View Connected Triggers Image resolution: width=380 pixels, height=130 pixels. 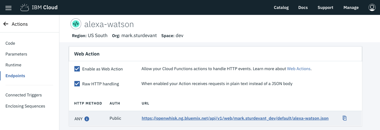tap(24, 95)
